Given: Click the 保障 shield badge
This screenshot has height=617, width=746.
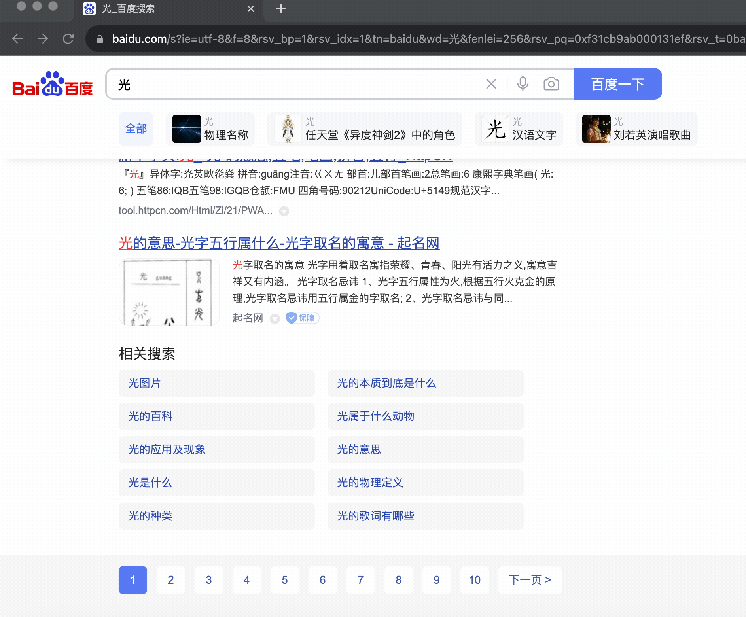Looking at the screenshot, I should tap(303, 318).
